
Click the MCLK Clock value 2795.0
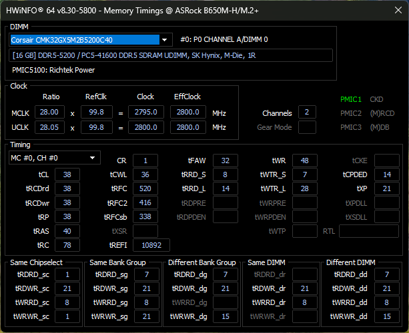[146, 112]
